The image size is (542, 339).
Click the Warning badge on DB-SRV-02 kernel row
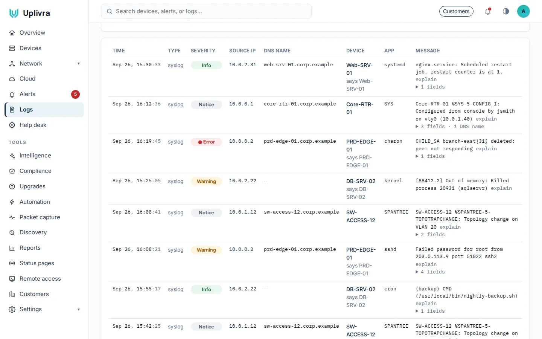point(206,182)
